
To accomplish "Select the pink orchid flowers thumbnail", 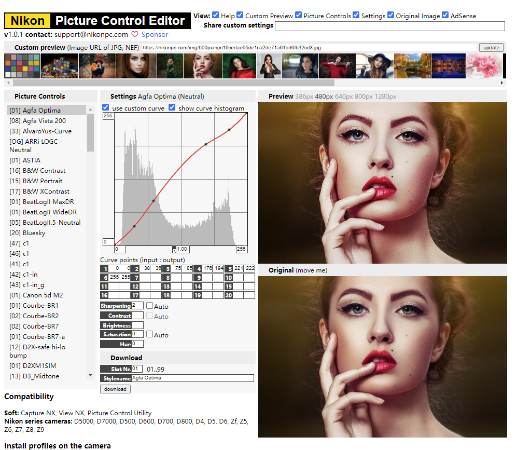I will coord(484,66).
